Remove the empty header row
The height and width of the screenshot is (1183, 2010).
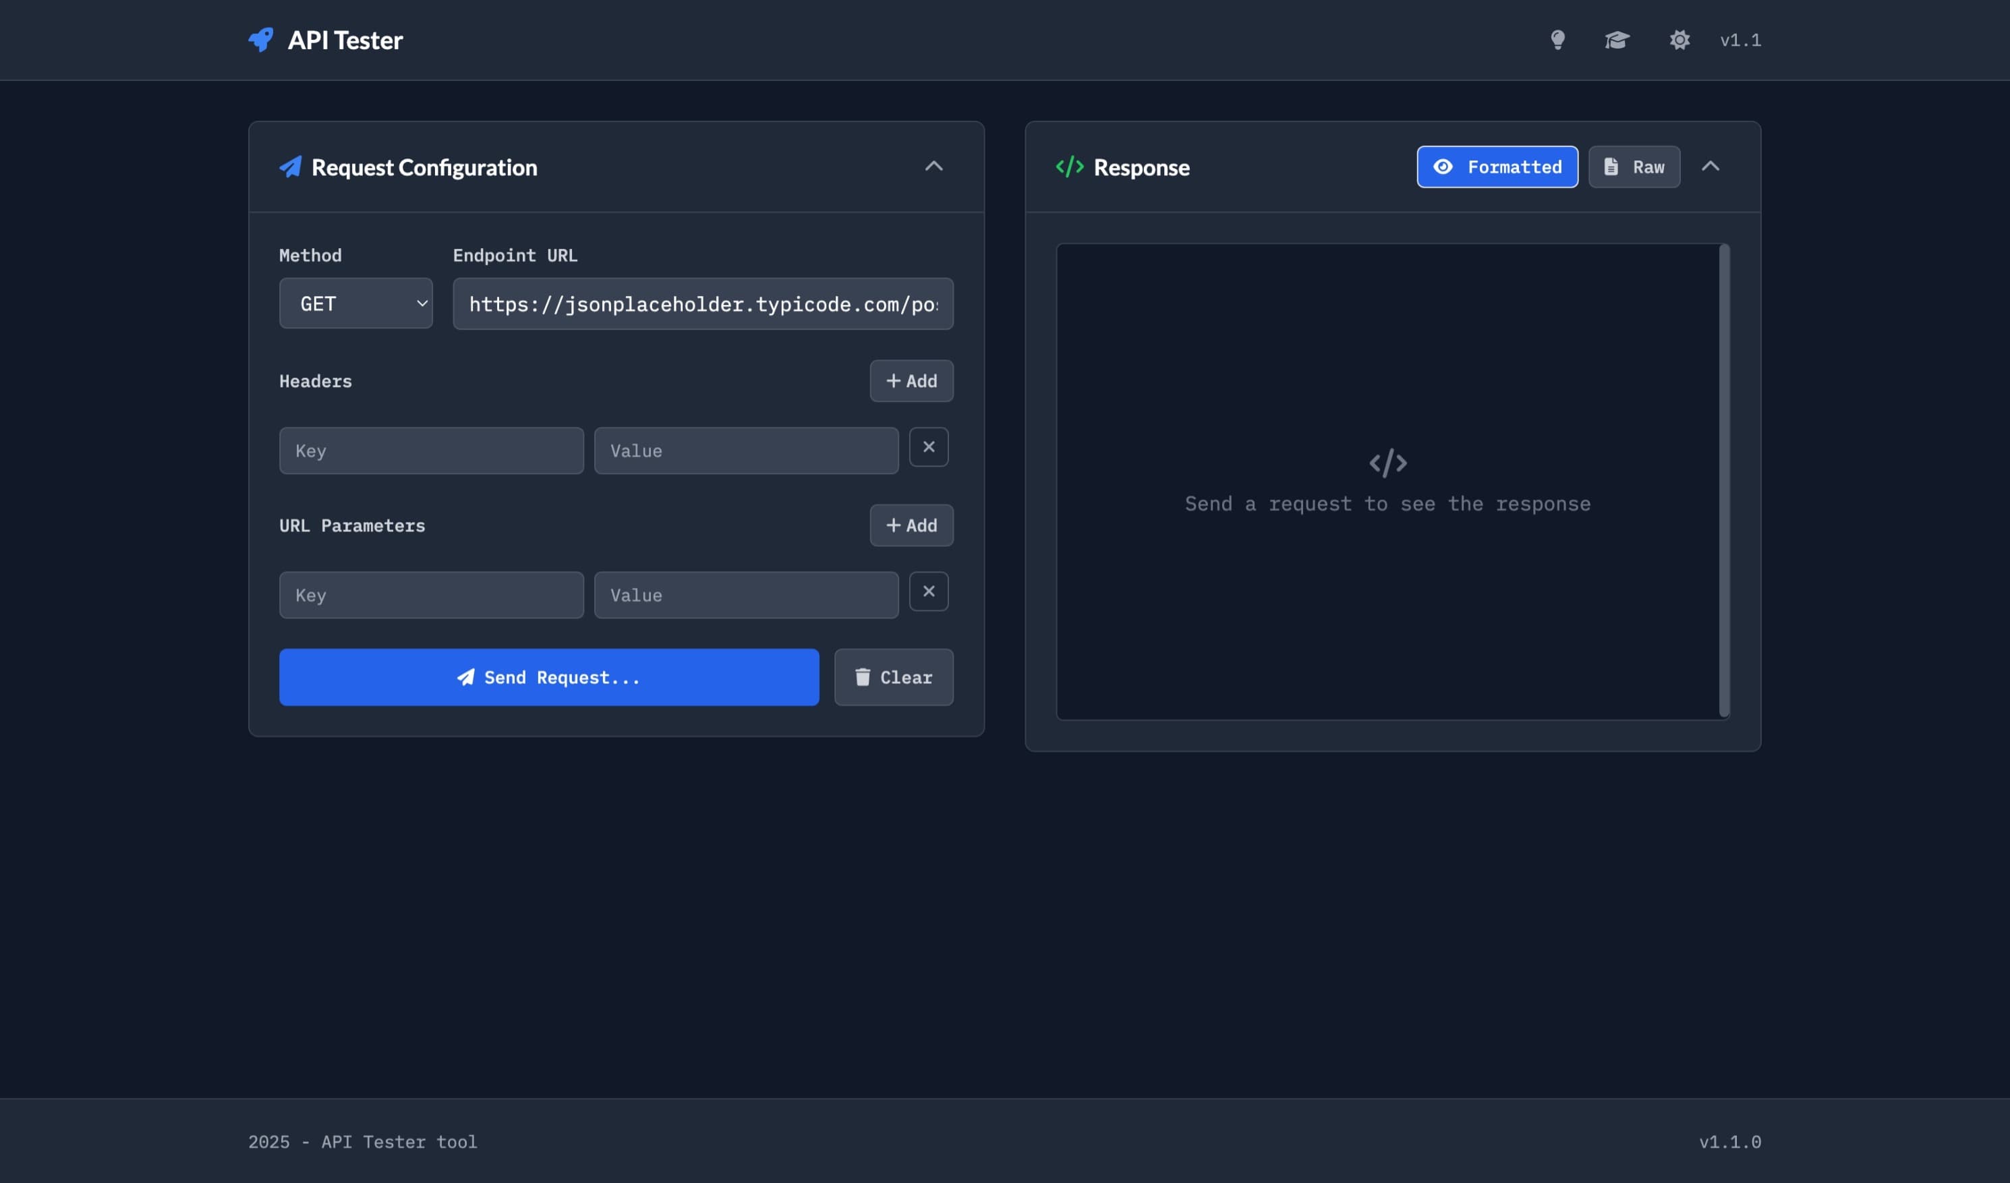pyautogui.click(x=928, y=446)
